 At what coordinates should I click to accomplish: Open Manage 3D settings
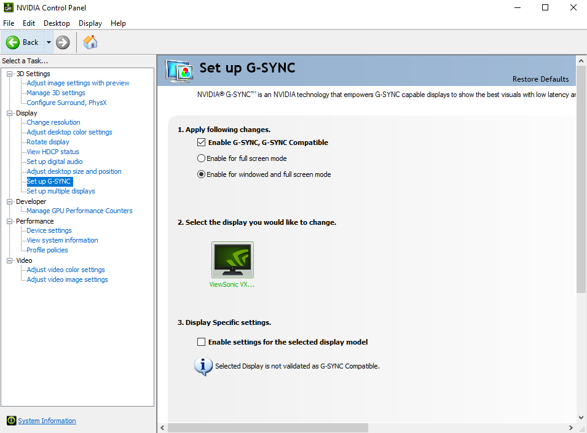(56, 93)
